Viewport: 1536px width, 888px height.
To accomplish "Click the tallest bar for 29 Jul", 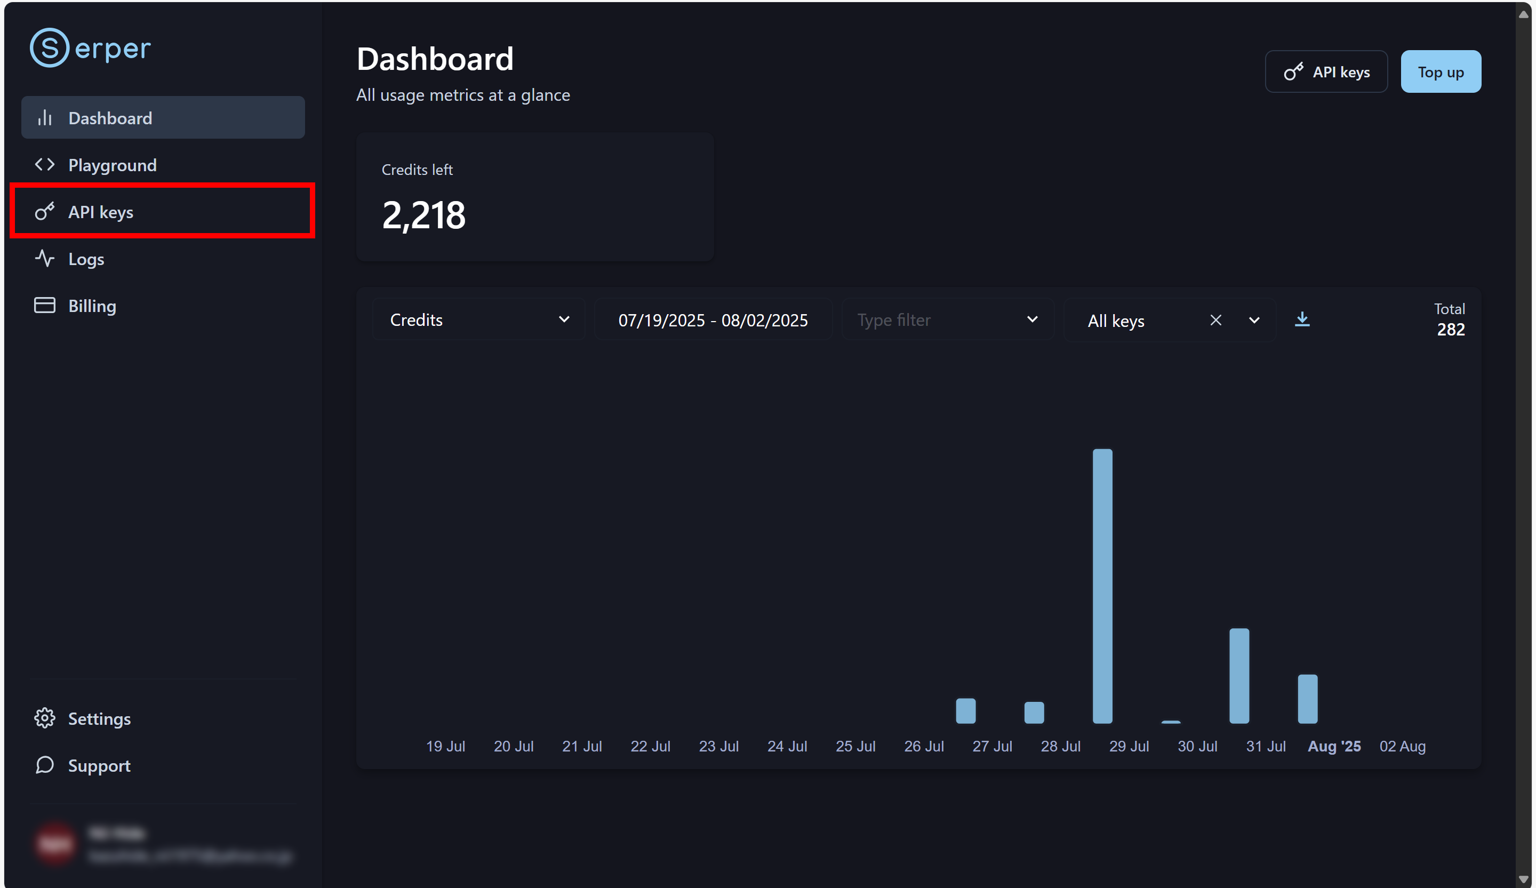I will click(x=1102, y=585).
